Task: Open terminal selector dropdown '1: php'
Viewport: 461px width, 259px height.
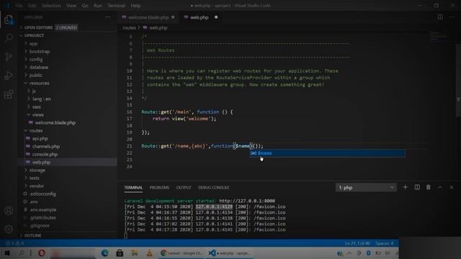Action: 366,187
